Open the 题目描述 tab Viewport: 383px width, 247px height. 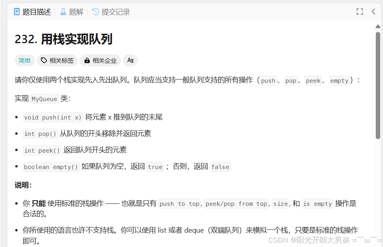point(32,12)
